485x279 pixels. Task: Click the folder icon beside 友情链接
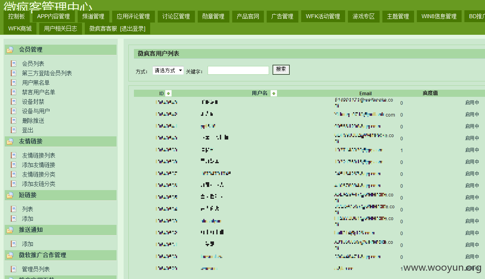pyautogui.click(x=10, y=141)
